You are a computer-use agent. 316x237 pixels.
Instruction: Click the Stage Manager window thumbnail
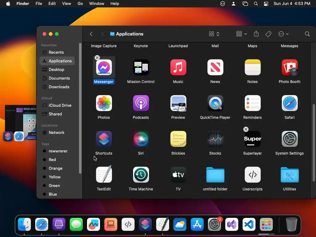click(21, 122)
